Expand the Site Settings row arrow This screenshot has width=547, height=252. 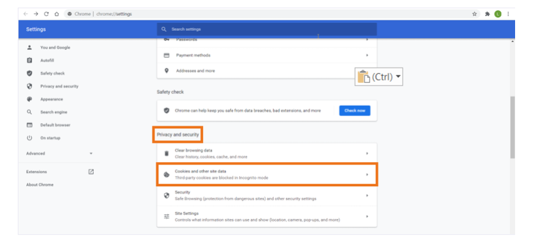click(367, 216)
